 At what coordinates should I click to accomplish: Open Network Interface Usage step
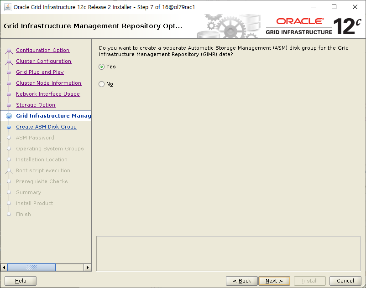(48, 94)
